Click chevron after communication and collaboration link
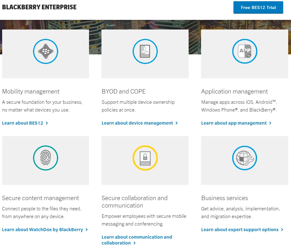The height and width of the screenshot is (247, 291). click(134, 243)
